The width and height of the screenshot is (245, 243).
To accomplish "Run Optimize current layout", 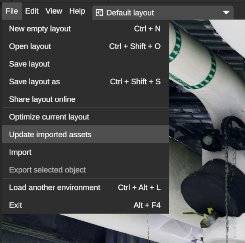I will (49, 117).
